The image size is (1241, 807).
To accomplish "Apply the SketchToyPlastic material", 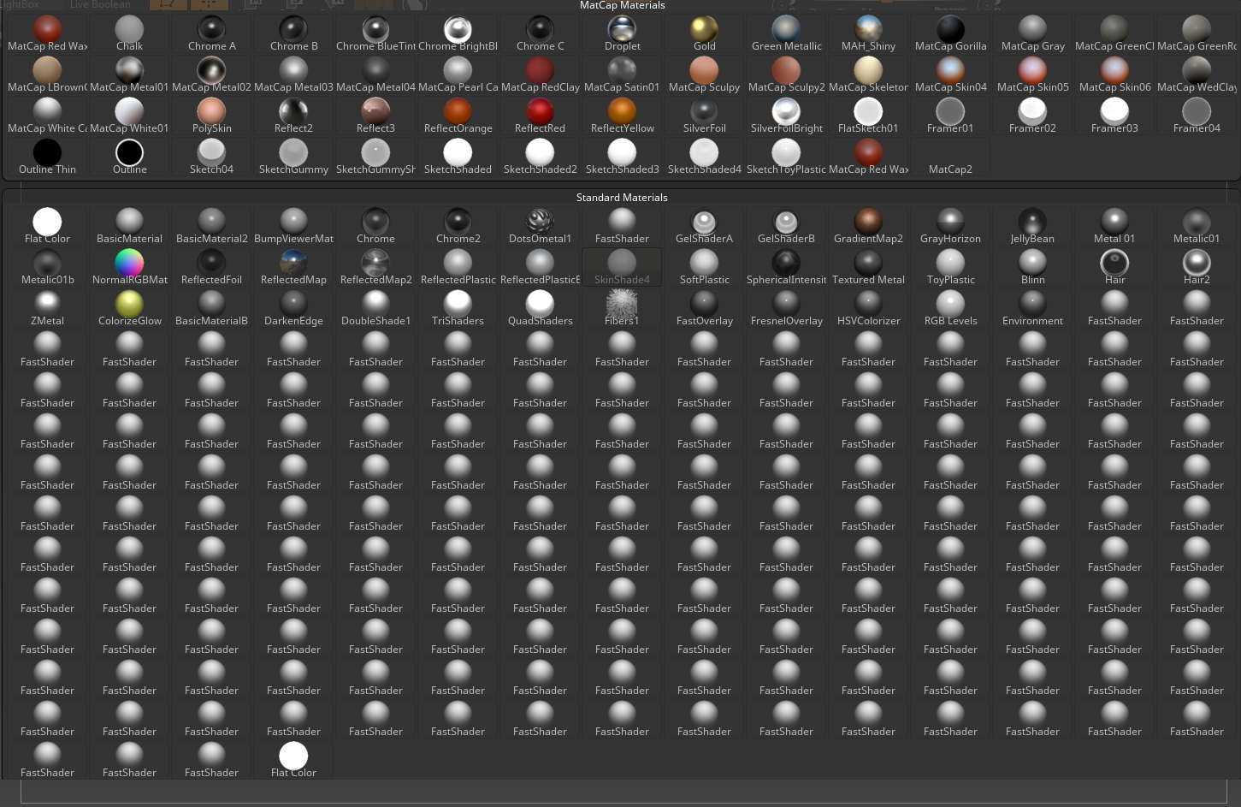I will pos(786,157).
